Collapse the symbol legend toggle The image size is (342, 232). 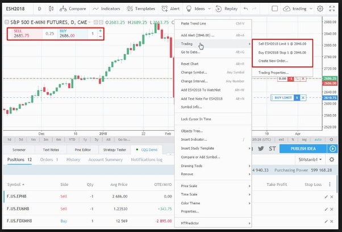(x=7, y=22)
